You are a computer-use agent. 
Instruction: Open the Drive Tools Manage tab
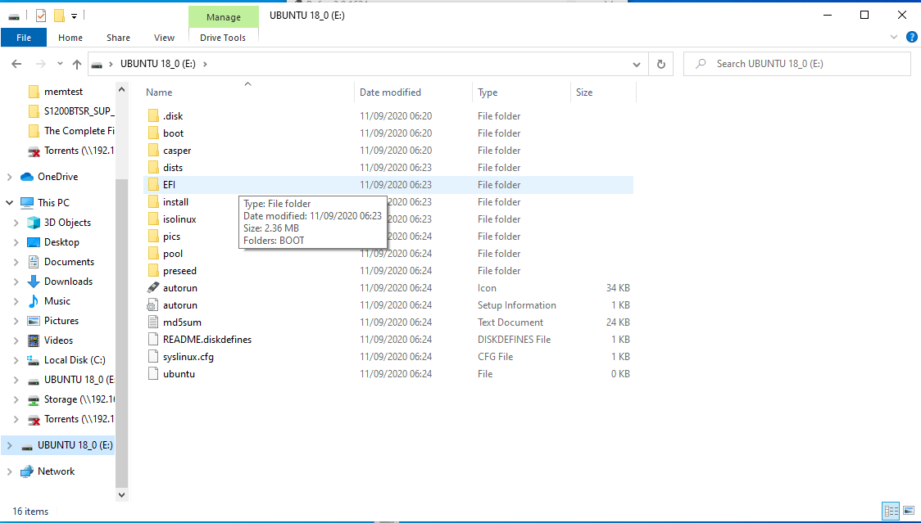pos(223,16)
